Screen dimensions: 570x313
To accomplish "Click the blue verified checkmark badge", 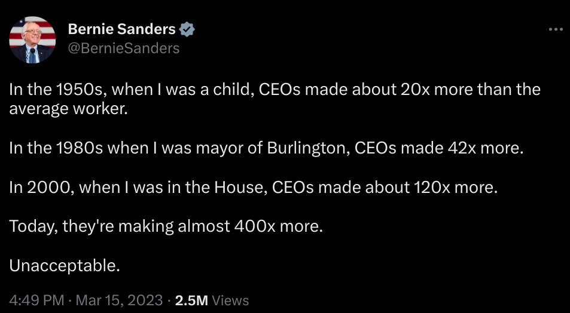I will [187, 29].
